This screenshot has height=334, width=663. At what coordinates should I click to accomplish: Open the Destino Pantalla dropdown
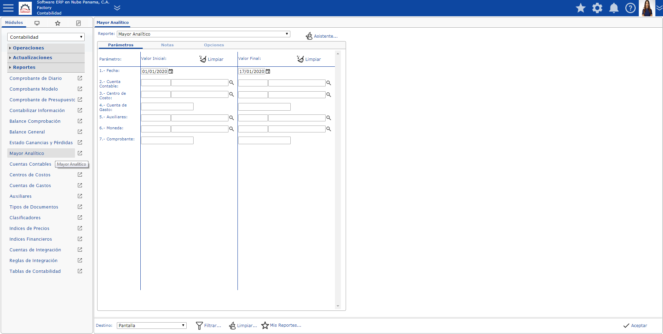[x=152, y=325]
